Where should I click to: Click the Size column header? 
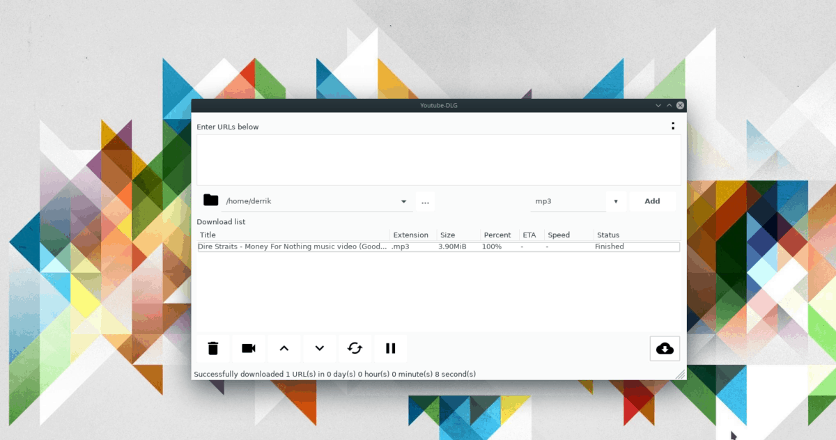click(458, 235)
